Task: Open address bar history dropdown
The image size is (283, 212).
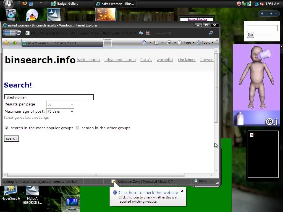Action: 135,33
